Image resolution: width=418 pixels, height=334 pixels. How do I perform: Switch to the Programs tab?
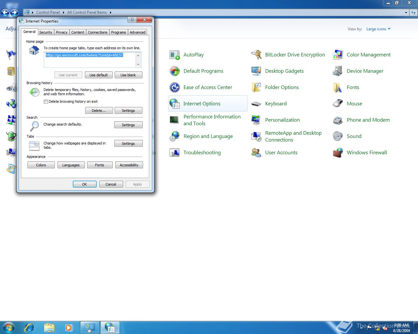coord(118,32)
